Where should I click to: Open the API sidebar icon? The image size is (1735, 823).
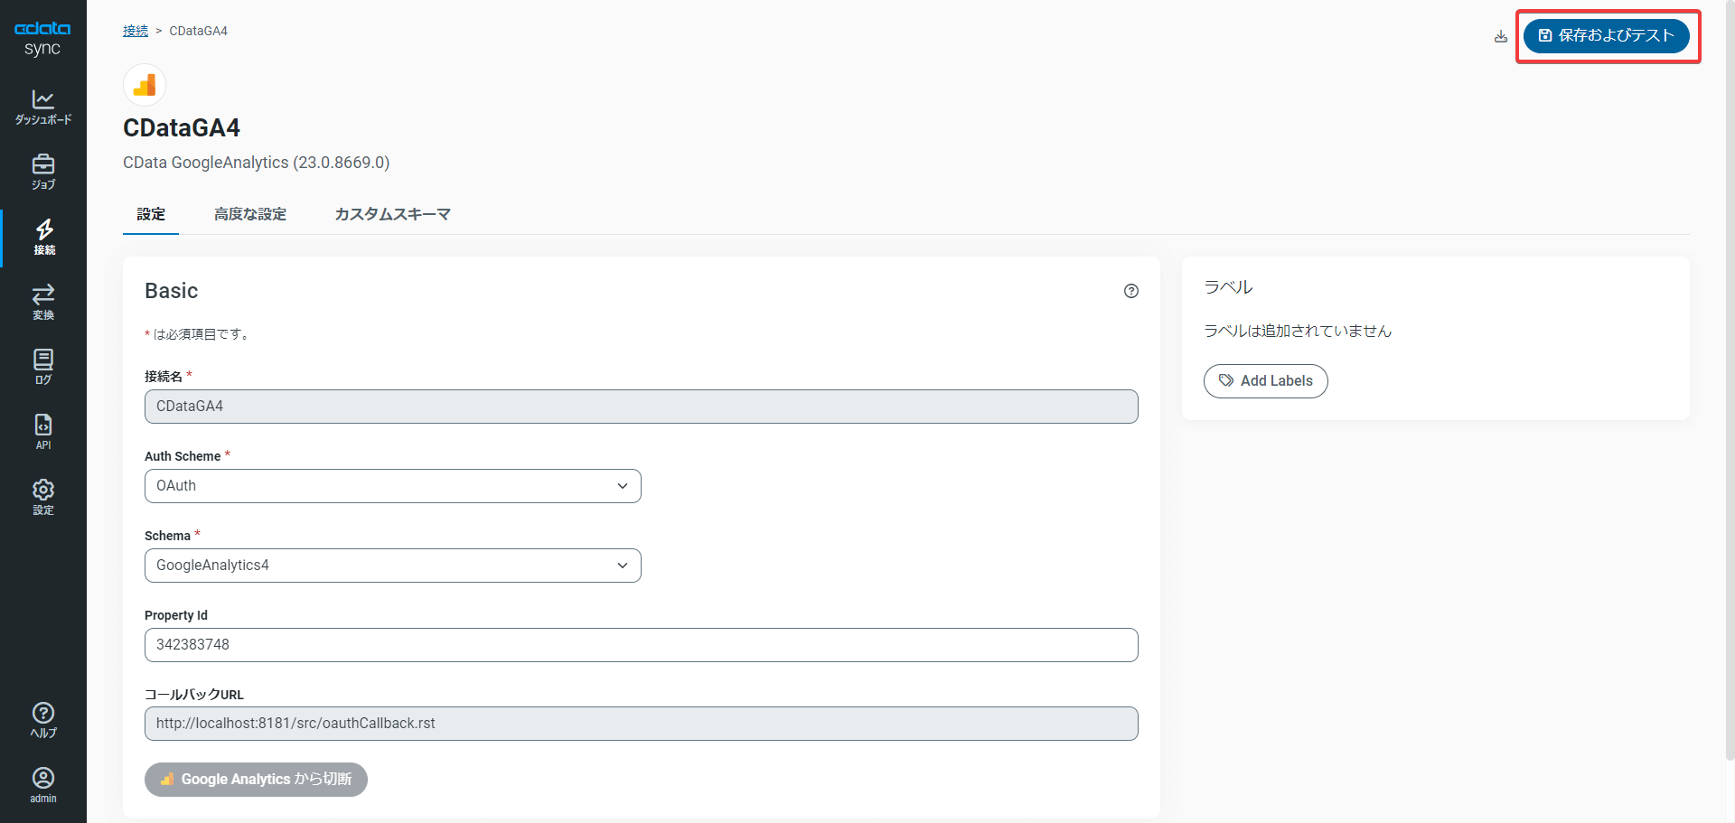[43, 432]
